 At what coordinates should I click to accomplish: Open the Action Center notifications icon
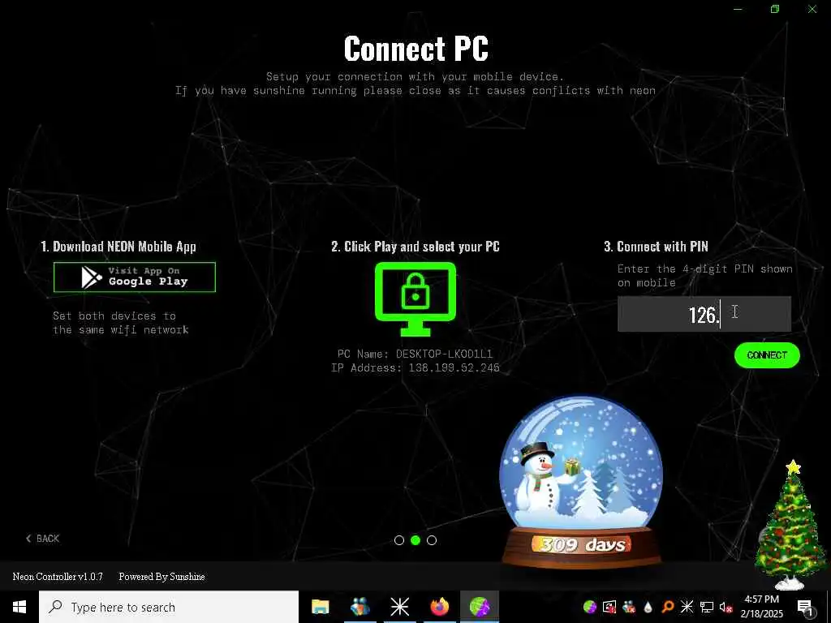[805, 607]
